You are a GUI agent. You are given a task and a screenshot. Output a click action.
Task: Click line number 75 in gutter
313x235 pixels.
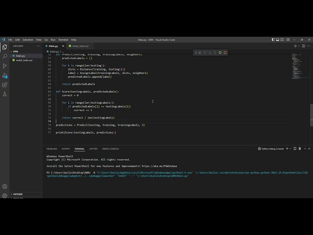(49, 125)
